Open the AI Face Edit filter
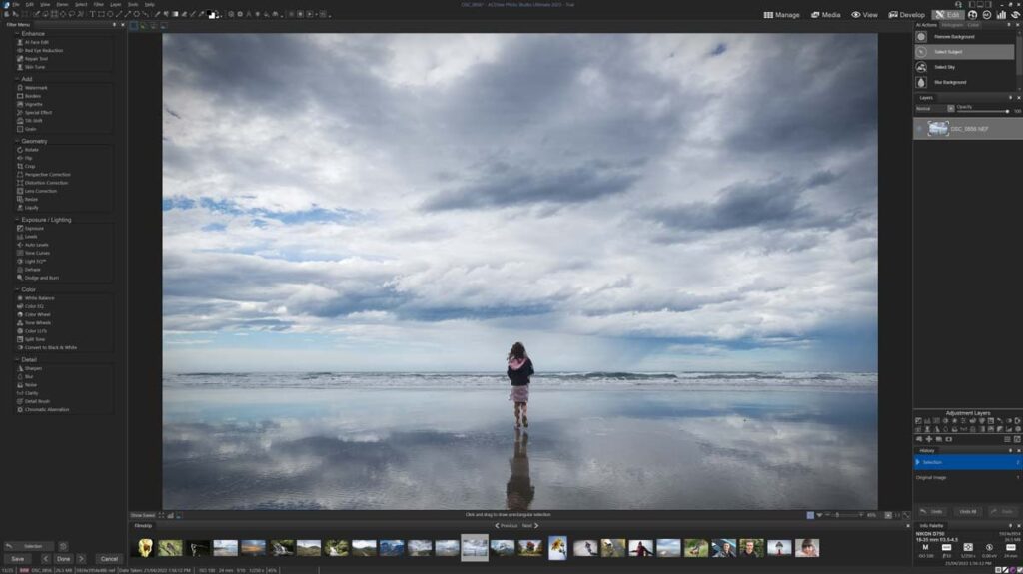The width and height of the screenshot is (1023, 574). pyautogui.click(x=36, y=42)
